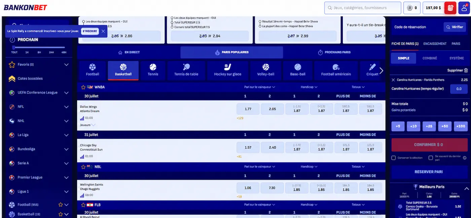The height and width of the screenshot is (218, 471).
Task: Select the Football américain tile
Action: pos(336,70)
